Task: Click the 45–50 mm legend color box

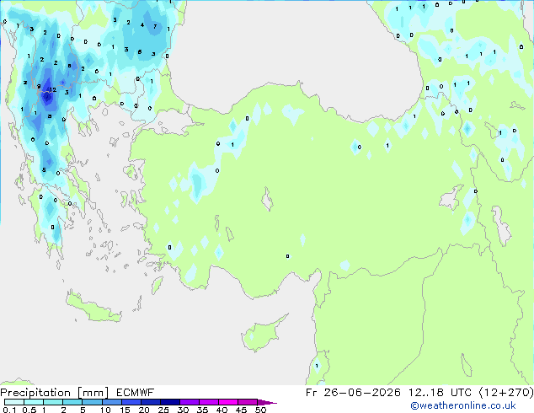Action: click(248, 402)
